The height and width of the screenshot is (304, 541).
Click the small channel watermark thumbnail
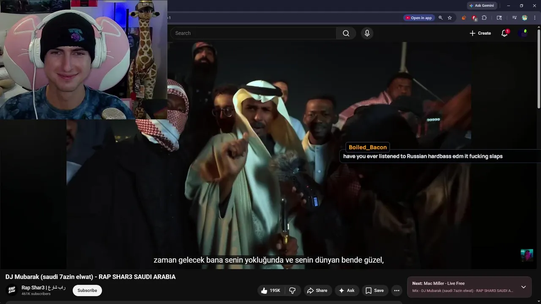(x=527, y=255)
